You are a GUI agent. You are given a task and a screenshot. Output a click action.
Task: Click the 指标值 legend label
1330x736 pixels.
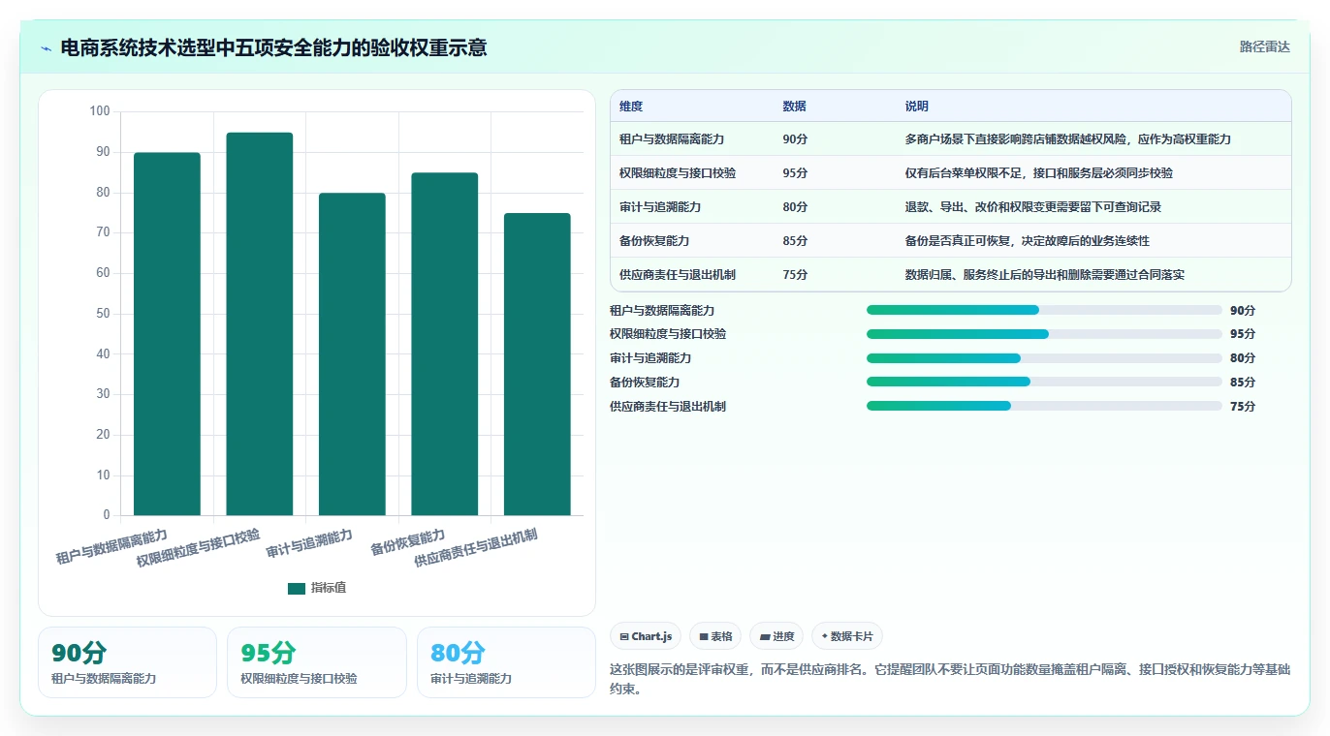(329, 588)
